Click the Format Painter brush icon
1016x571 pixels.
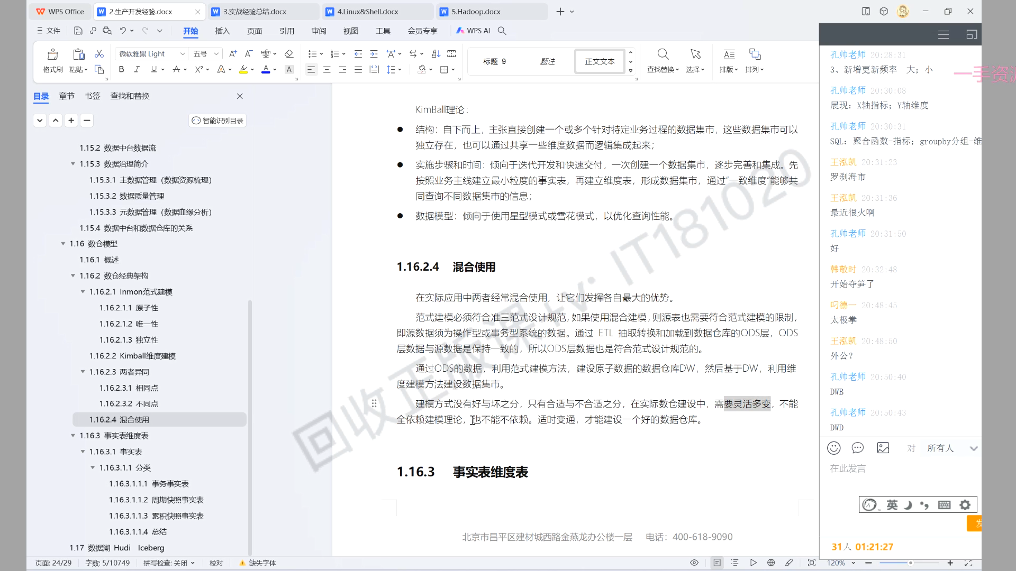(52, 54)
